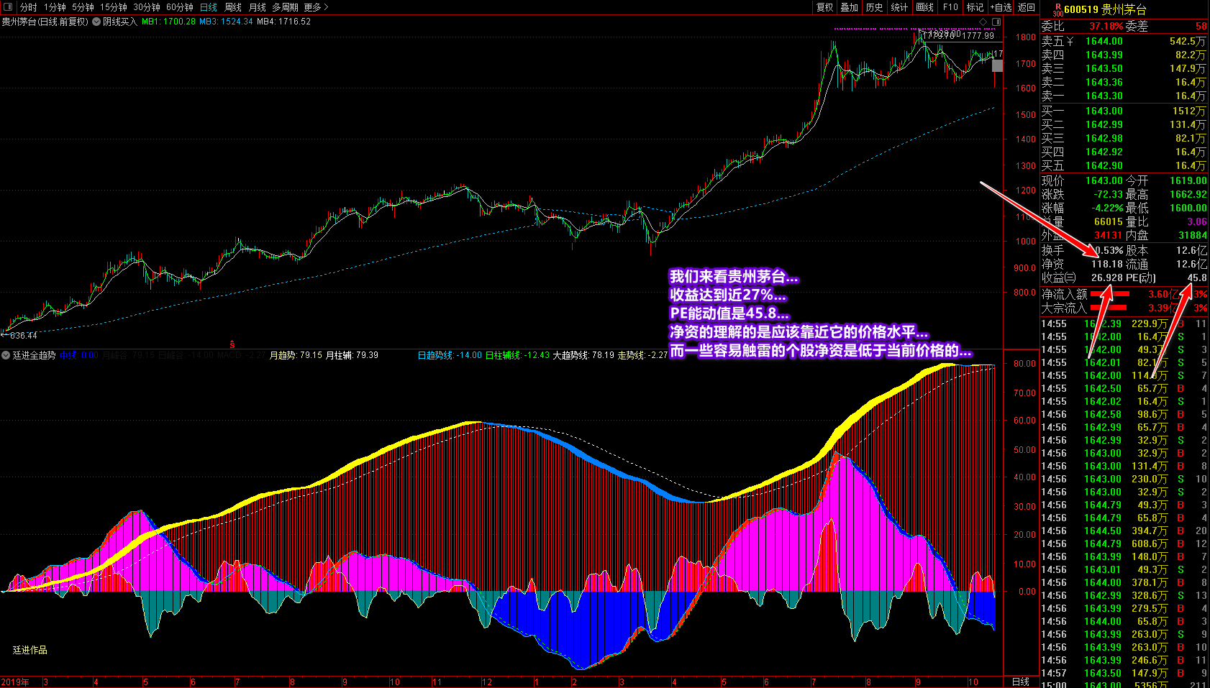The width and height of the screenshot is (1210, 688).
Task: Click the MB4 1716.52 indicator value
Action: tap(283, 22)
